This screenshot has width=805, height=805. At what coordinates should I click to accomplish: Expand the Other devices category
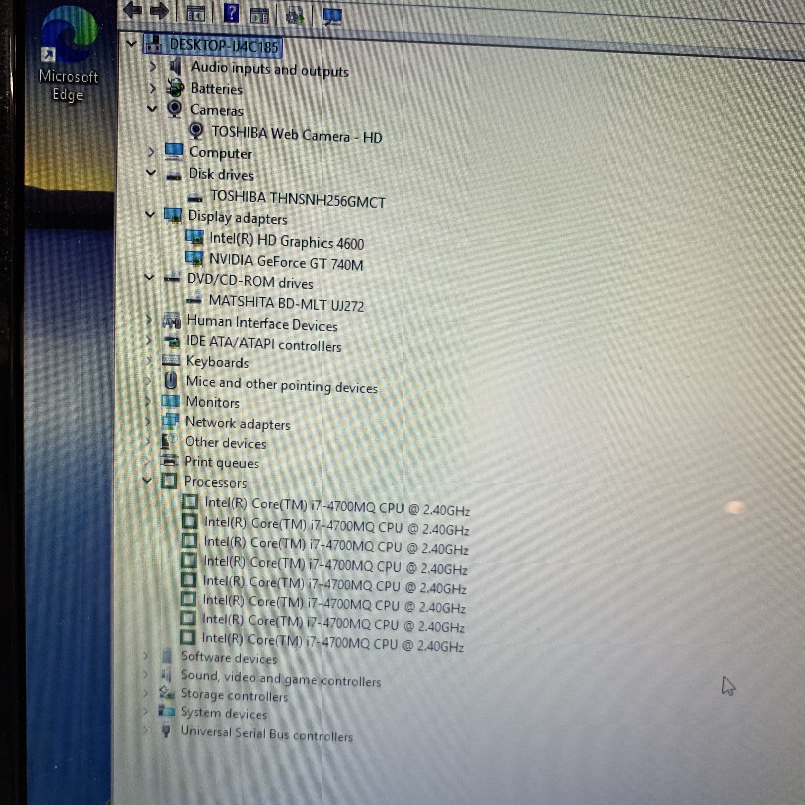[147, 442]
